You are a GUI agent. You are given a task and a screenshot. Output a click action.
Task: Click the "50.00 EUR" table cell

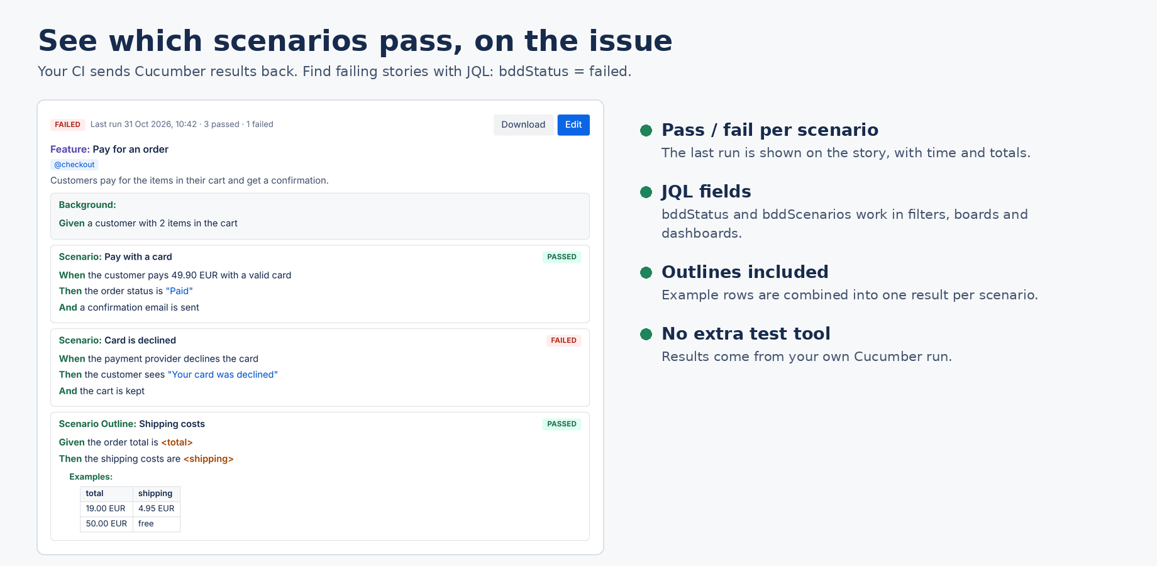tap(106, 524)
